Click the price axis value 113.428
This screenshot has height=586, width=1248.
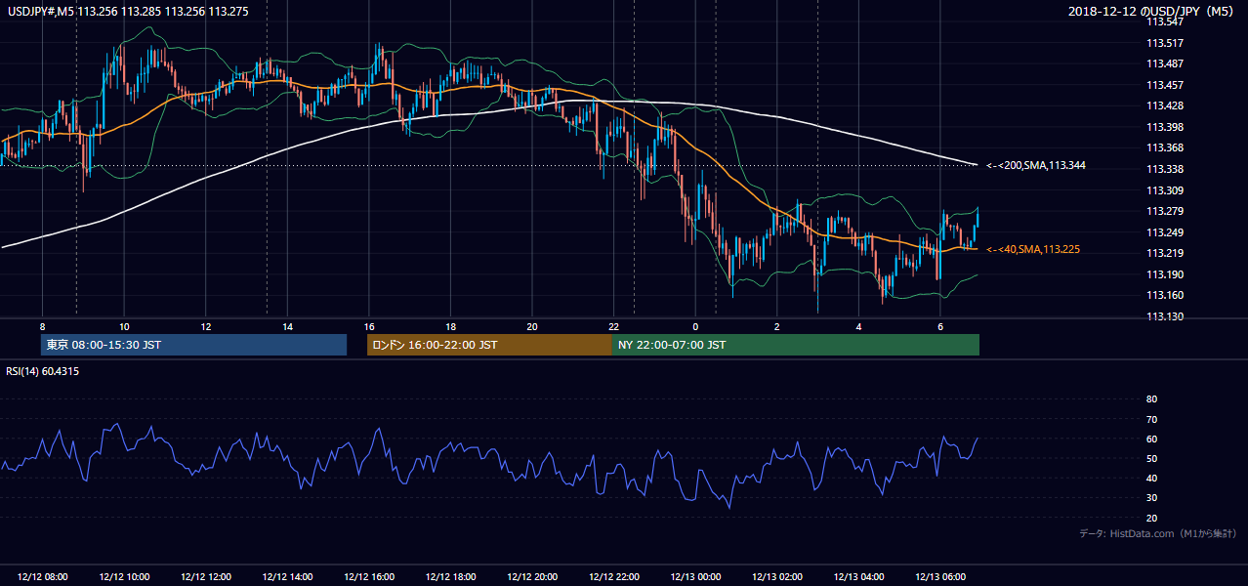coord(1165,105)
